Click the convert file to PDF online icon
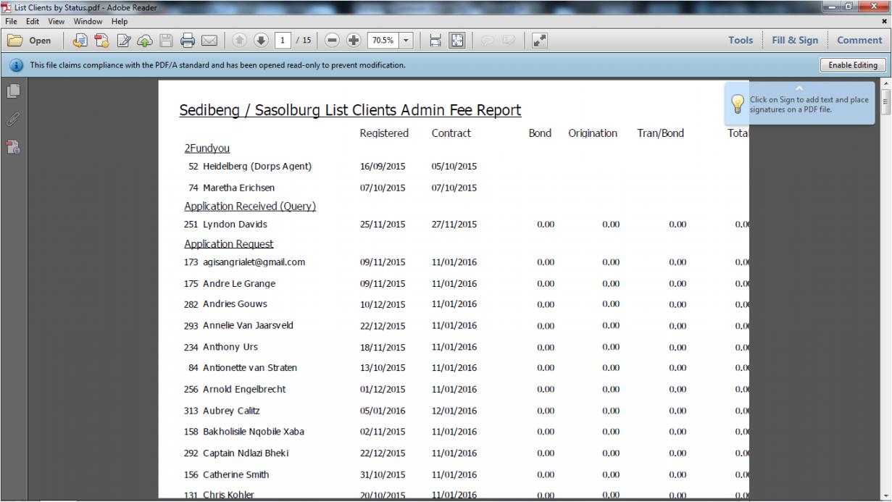Image resolution: width=892 pixels, height=502 pixels. coord(80,41)
